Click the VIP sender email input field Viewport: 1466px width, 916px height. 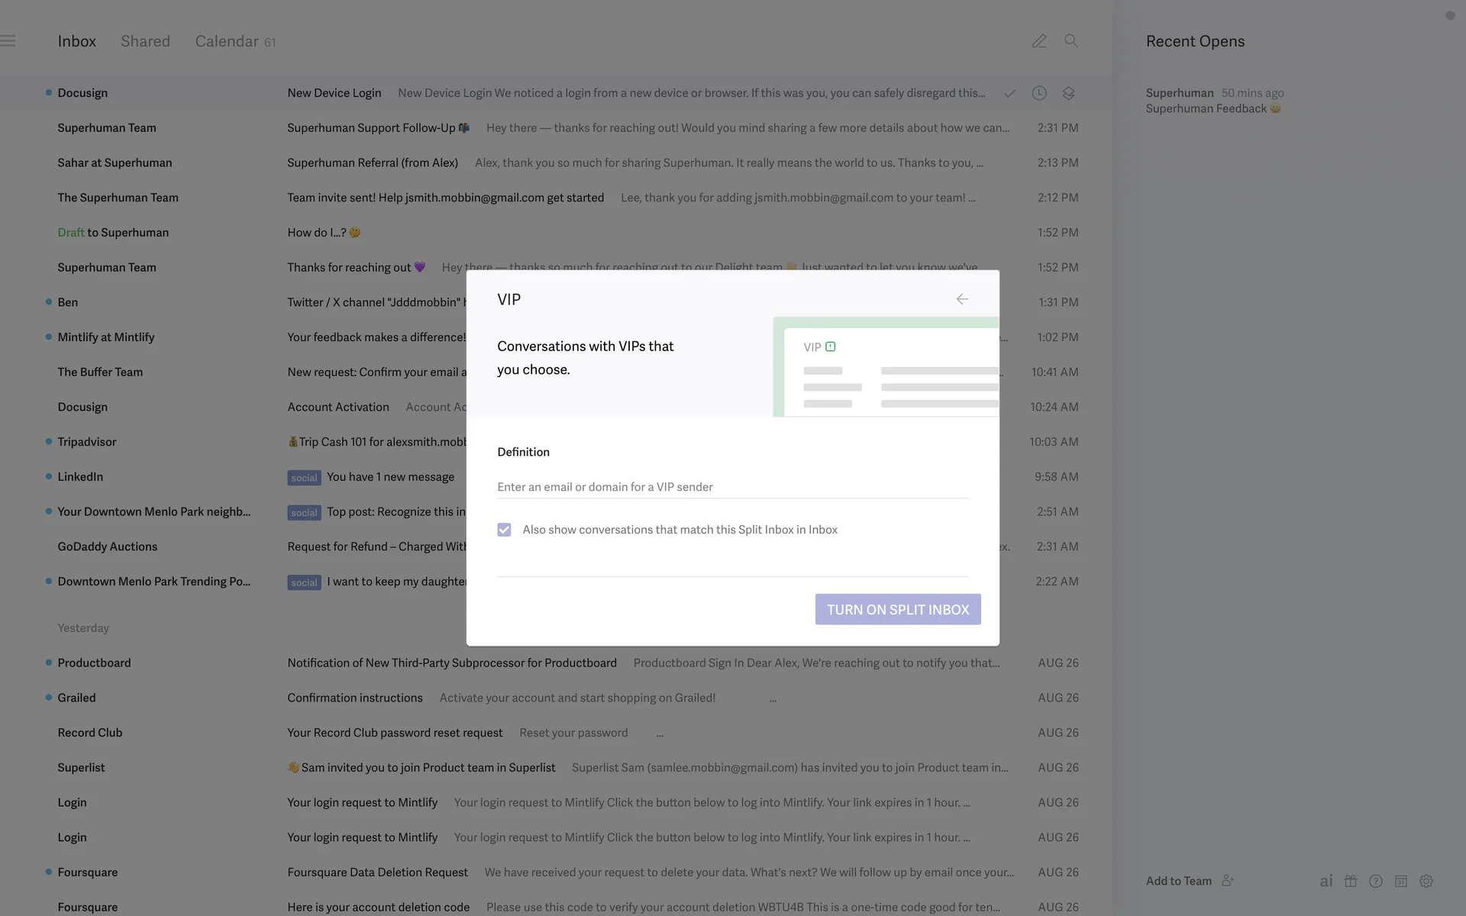pos(732,487)
